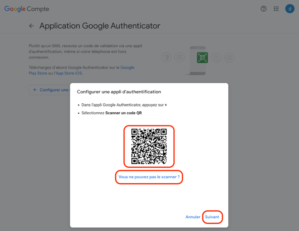Click the padlock icon in the illustration
Viewport: 299px width, 231px height.
point(216,57)
